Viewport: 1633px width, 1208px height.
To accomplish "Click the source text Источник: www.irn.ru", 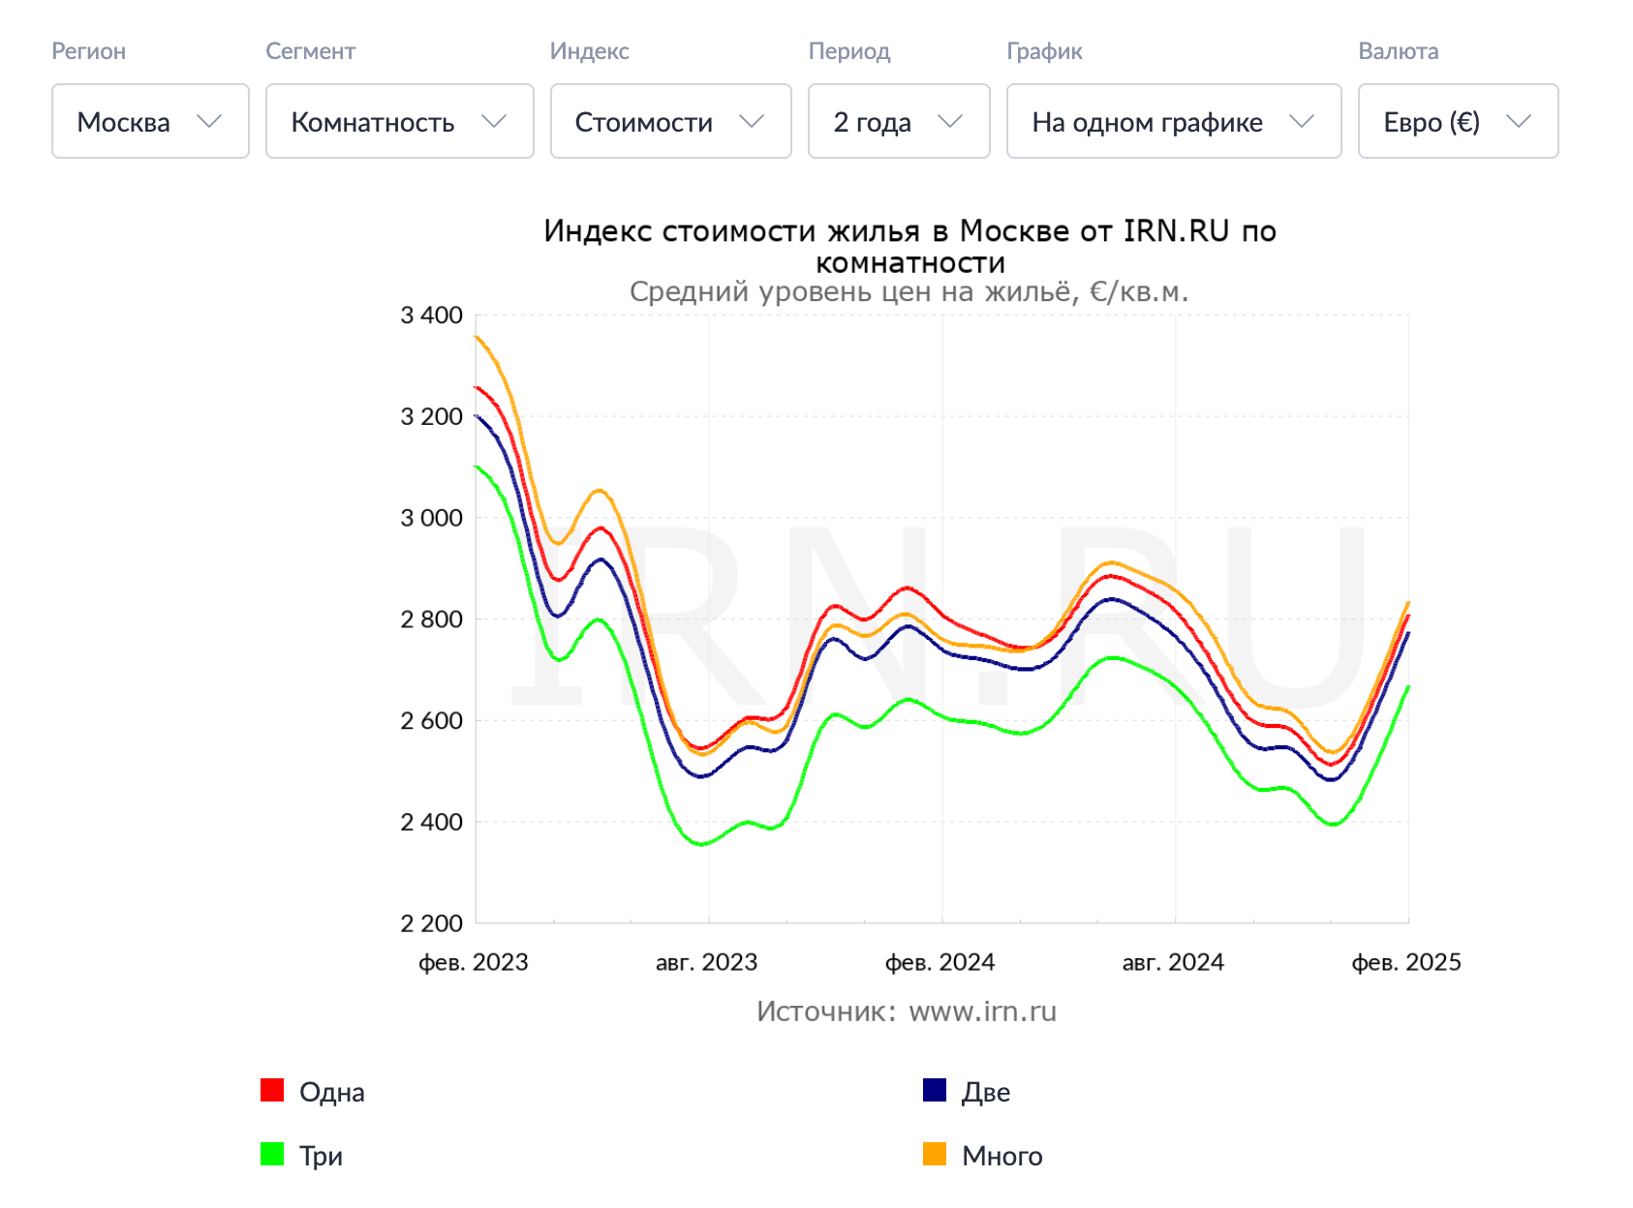I will click(x=907, y=1012).
